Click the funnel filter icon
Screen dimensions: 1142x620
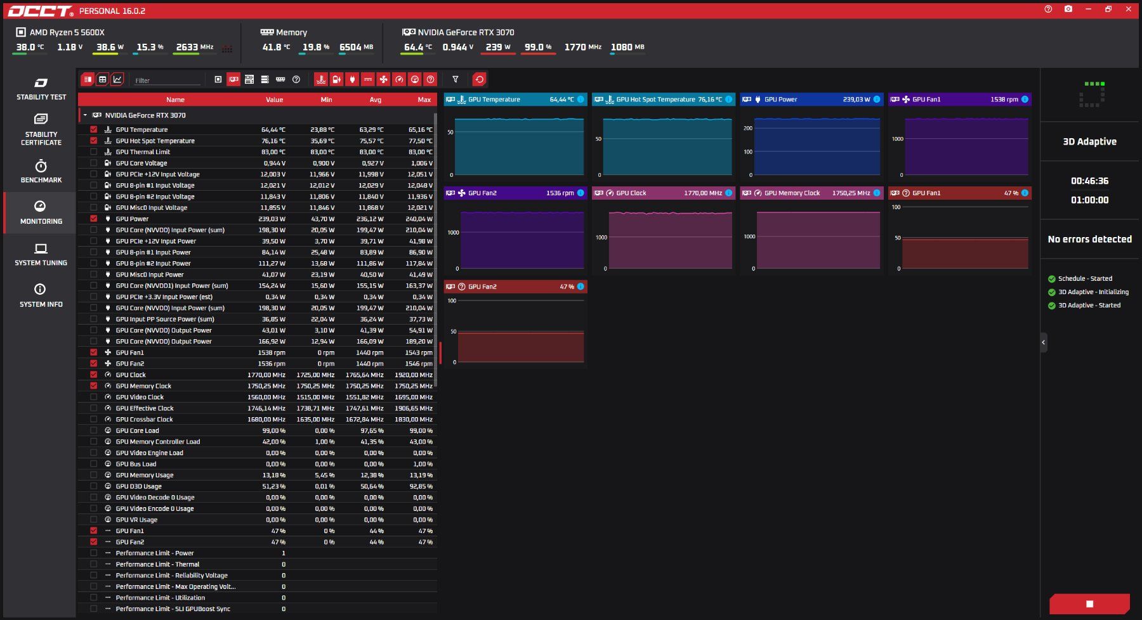(x=455, y=79)
